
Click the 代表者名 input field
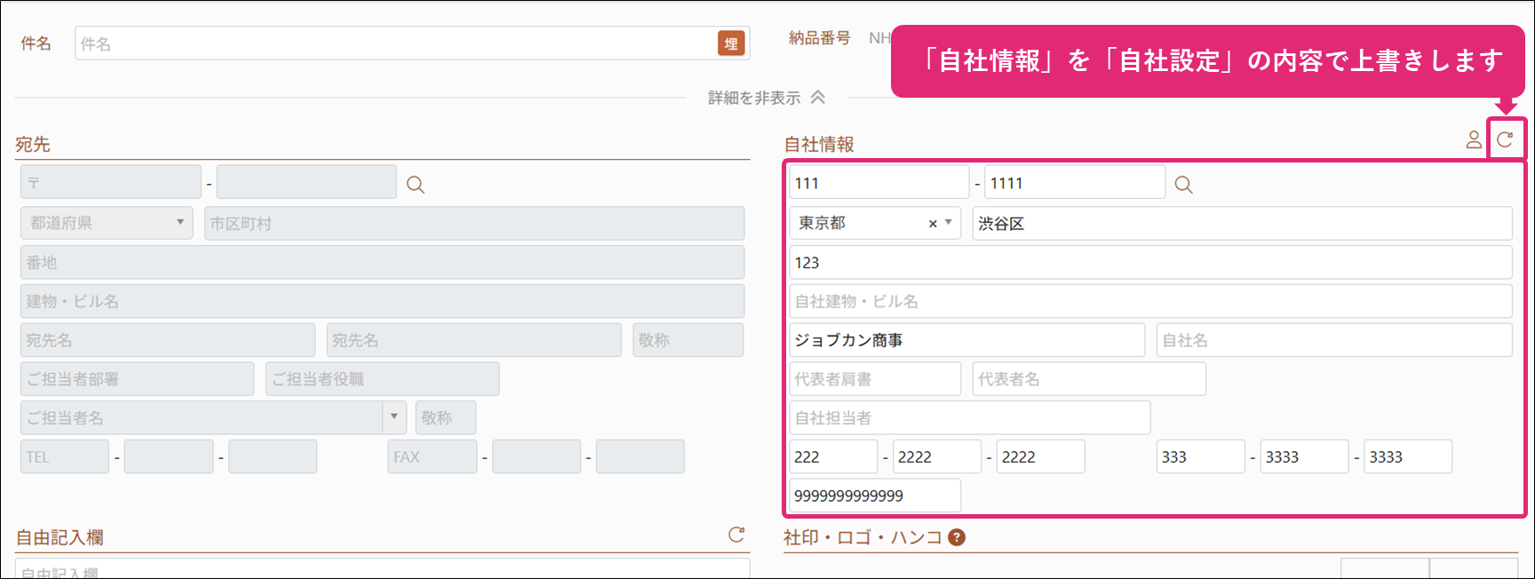point(1088,379)
